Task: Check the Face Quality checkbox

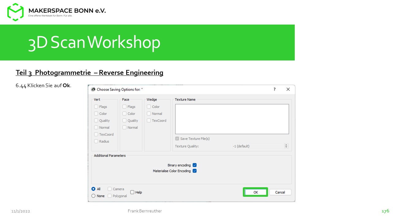Action: (x=124, y=121)
